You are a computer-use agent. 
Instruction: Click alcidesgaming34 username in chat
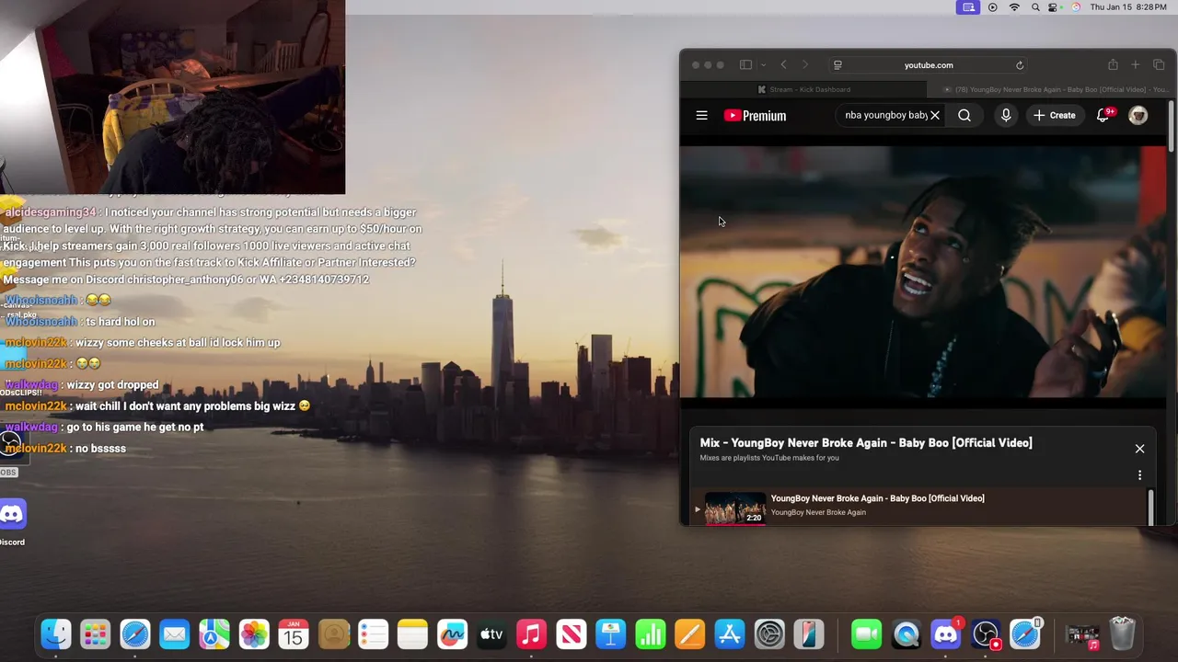(52, 212)
